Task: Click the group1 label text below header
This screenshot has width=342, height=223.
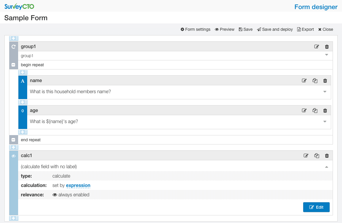Action: [x=27, y=56]
